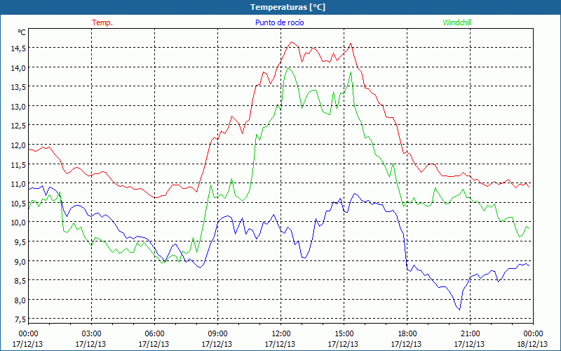Click the 7,5 y-axis value
Image resolution: width=561 pixels, height=351 pixels.
click(20, 319)
